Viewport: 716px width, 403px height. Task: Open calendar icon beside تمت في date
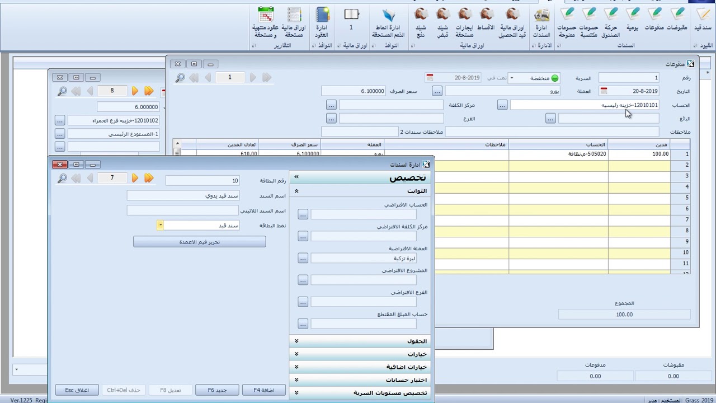click(430, 78)
